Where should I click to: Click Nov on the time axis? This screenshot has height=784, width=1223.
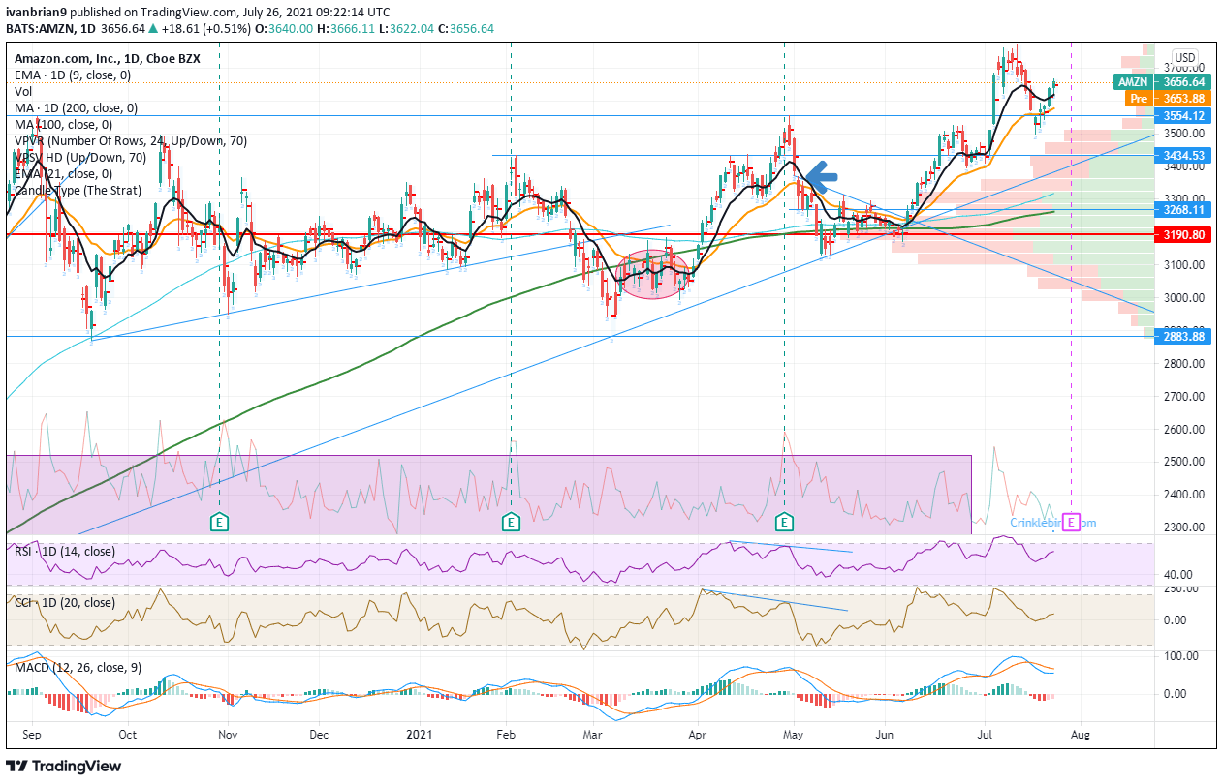tap(227, 736)
